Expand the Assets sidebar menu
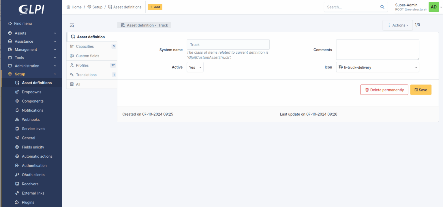 32,33
